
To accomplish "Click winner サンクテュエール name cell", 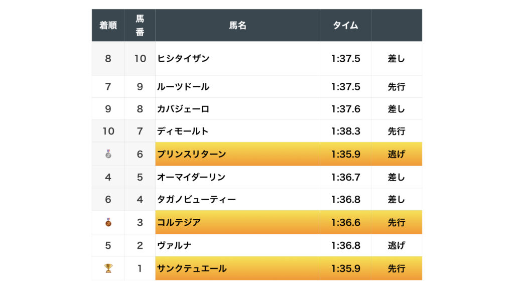I will point(192,268).
